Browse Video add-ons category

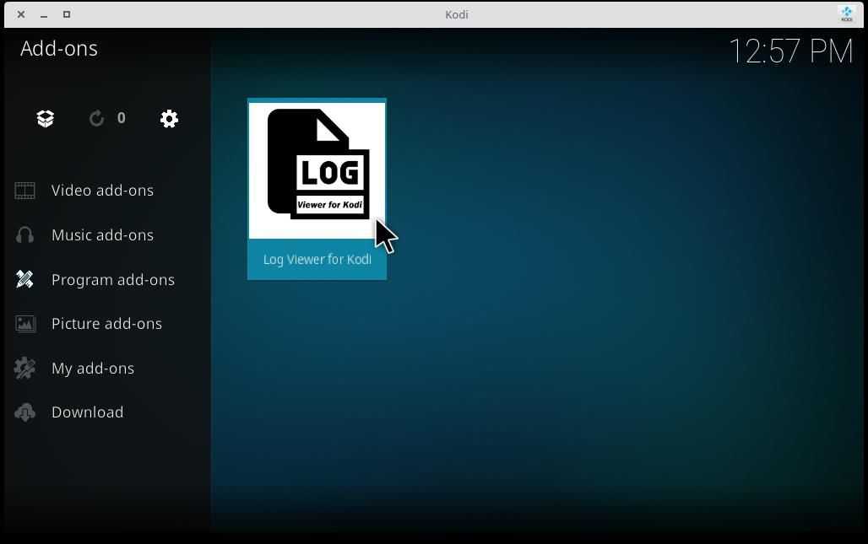pos(103,190)
